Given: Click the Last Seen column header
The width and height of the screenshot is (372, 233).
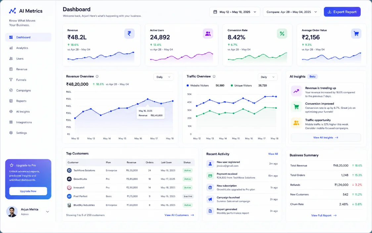Looking at the screenshot, I should 166,162.
